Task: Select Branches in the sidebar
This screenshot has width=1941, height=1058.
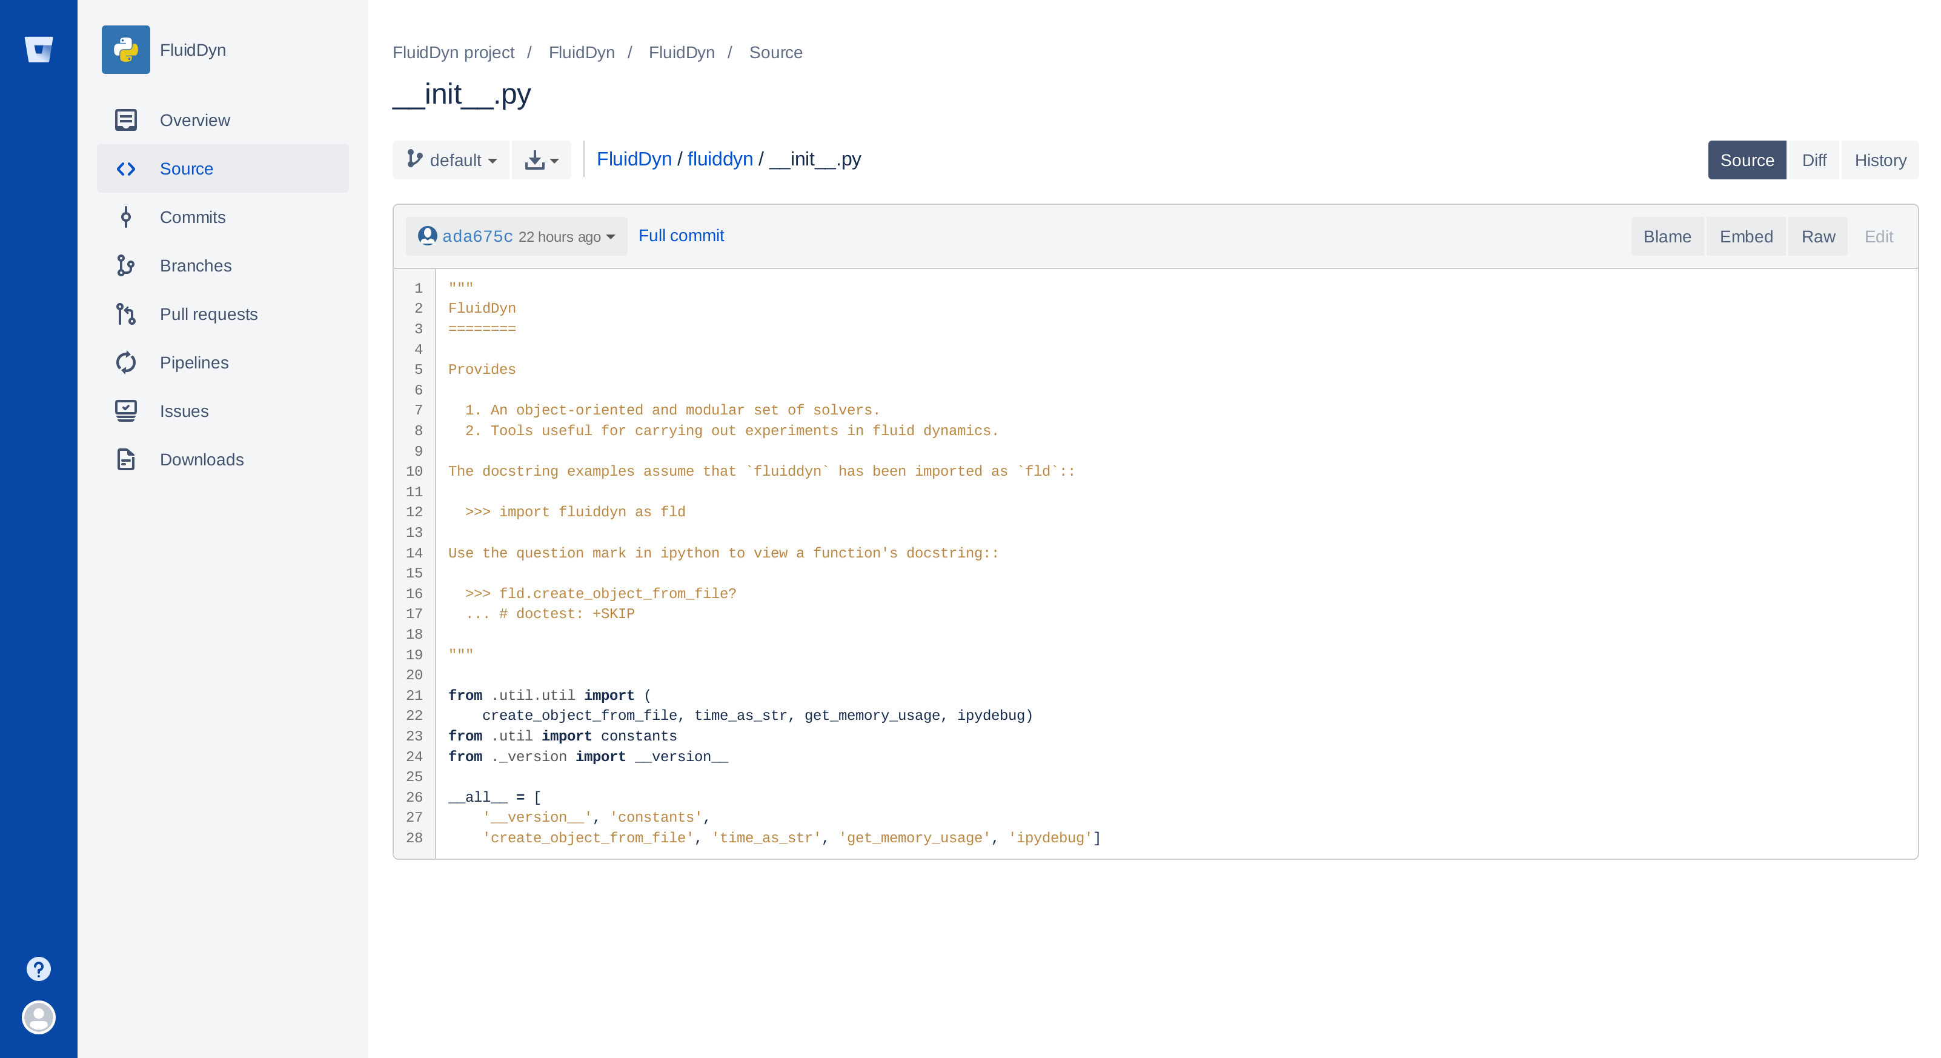Action: click(x=194, y=265)
